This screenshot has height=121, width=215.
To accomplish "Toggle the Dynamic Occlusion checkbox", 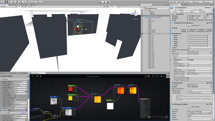I will [188, 80].
